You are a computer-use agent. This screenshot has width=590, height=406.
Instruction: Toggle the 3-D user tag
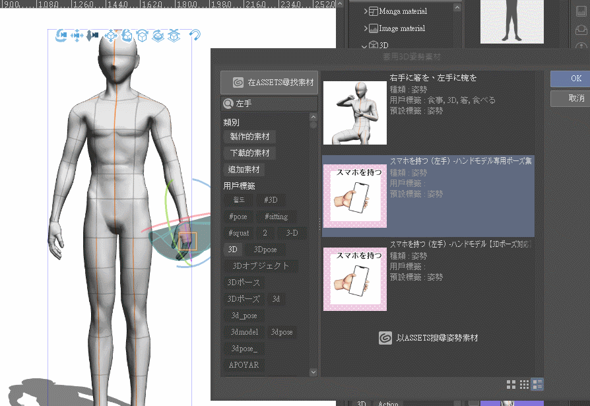[x=292, y=233]
